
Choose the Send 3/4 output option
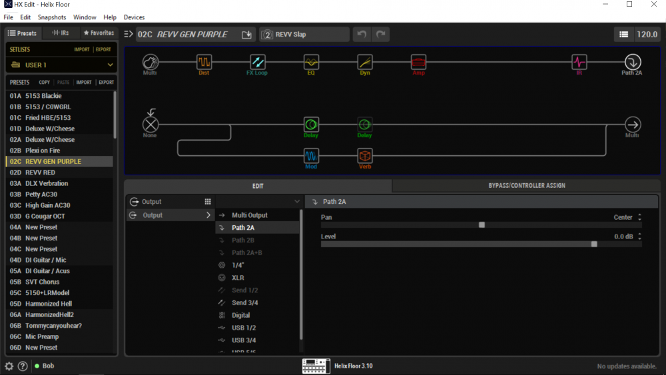257,303
